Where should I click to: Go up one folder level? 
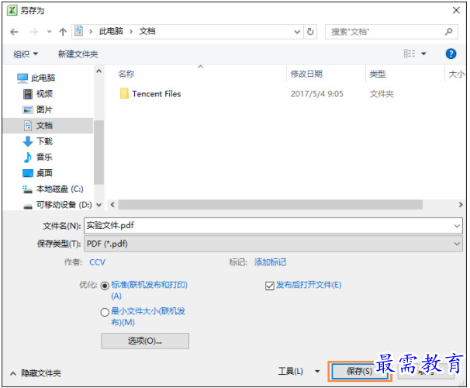(63, 32)
